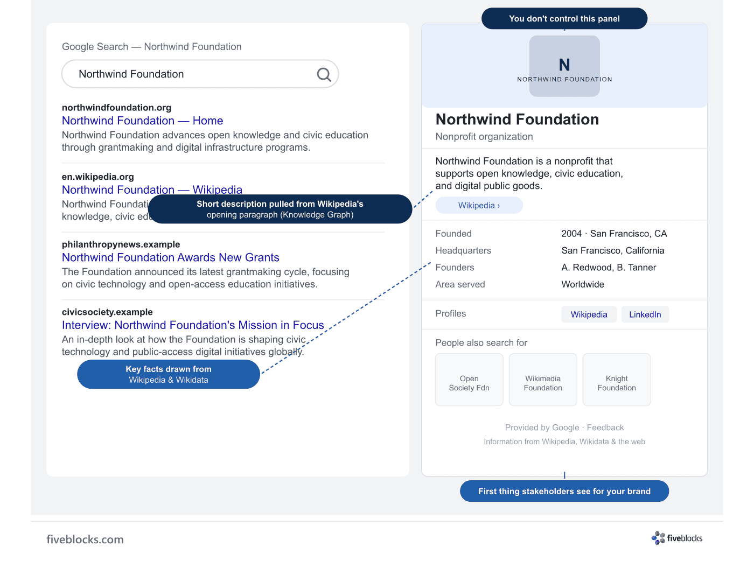Click the magnifying glass search icon

click(x=324, y=74)
